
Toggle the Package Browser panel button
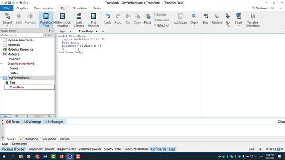[x=13, y=149]
